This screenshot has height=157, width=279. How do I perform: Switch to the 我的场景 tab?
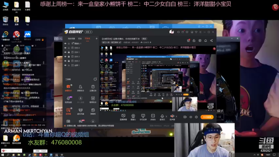click(x=71, y=39)
